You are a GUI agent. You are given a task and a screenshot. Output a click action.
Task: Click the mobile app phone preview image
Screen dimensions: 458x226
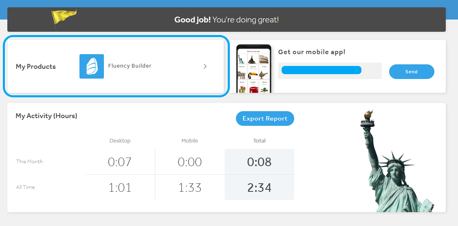(x=253, y=68)
